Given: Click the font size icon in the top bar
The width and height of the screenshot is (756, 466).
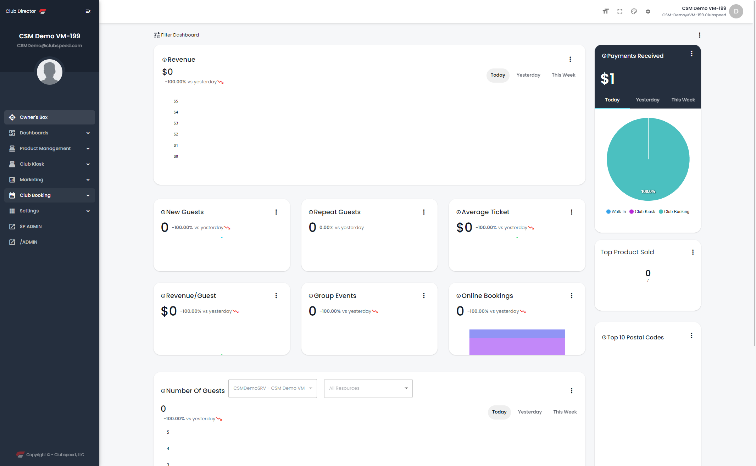Looking at the screenshot, I should coord(606,11).
